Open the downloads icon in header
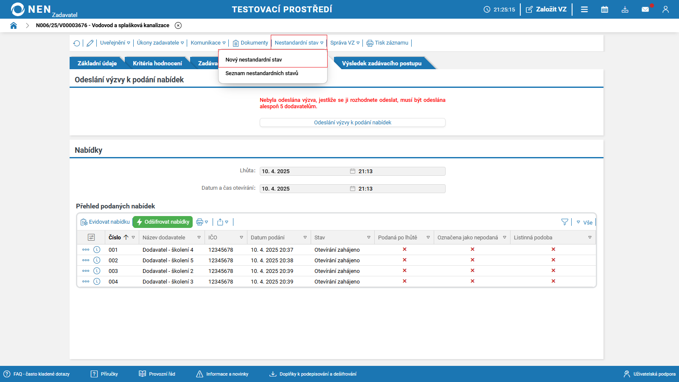This screenshot has height=382, width=679. click(625, 9)
